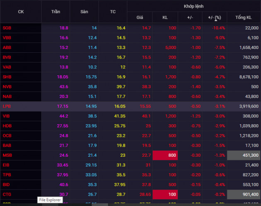Click VBB price change -1.30

click(x=196, y=38)
